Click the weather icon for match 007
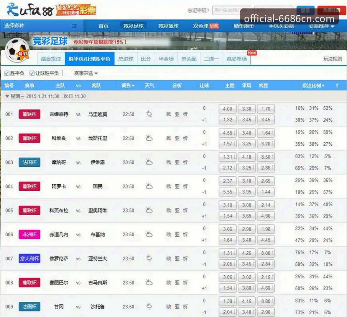 tap(150, 258)
